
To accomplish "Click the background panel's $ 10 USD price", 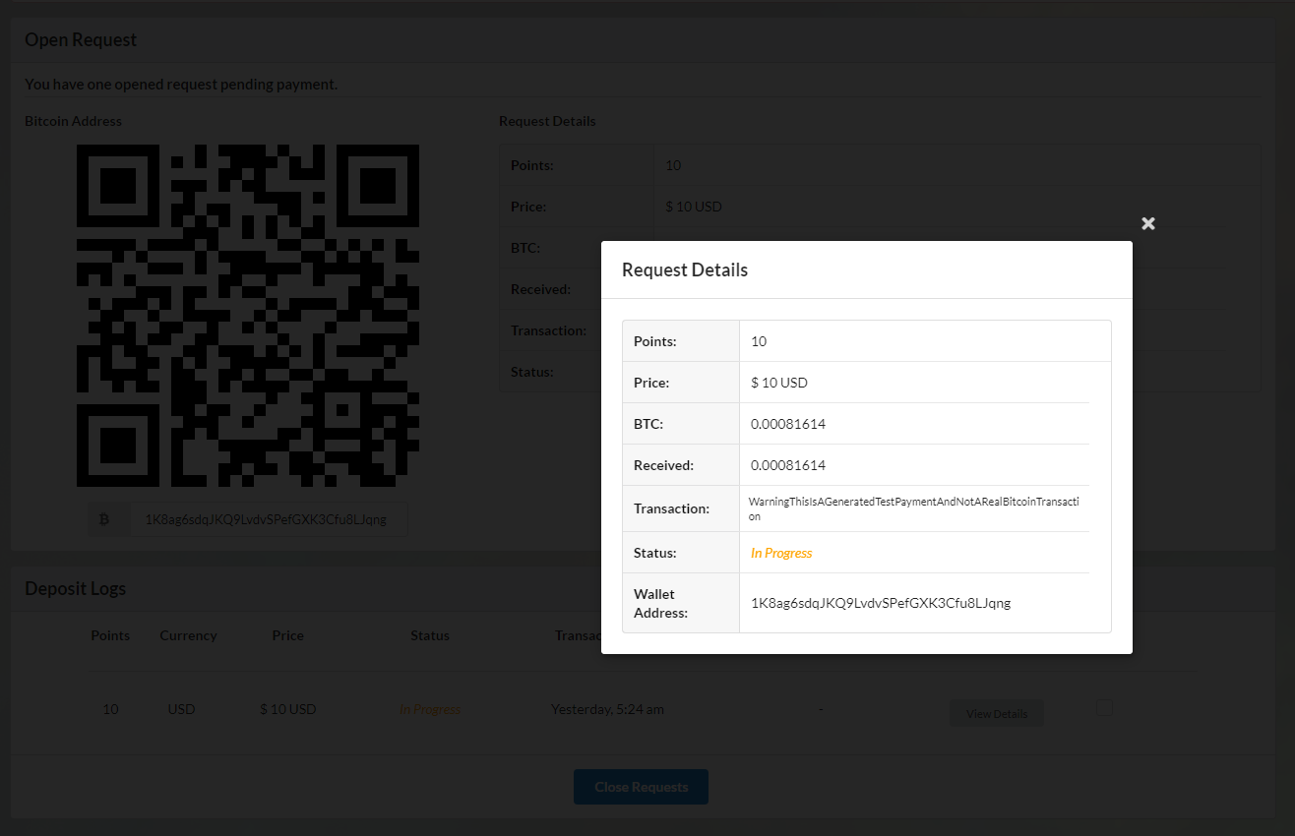I will [x=694, y=207].
